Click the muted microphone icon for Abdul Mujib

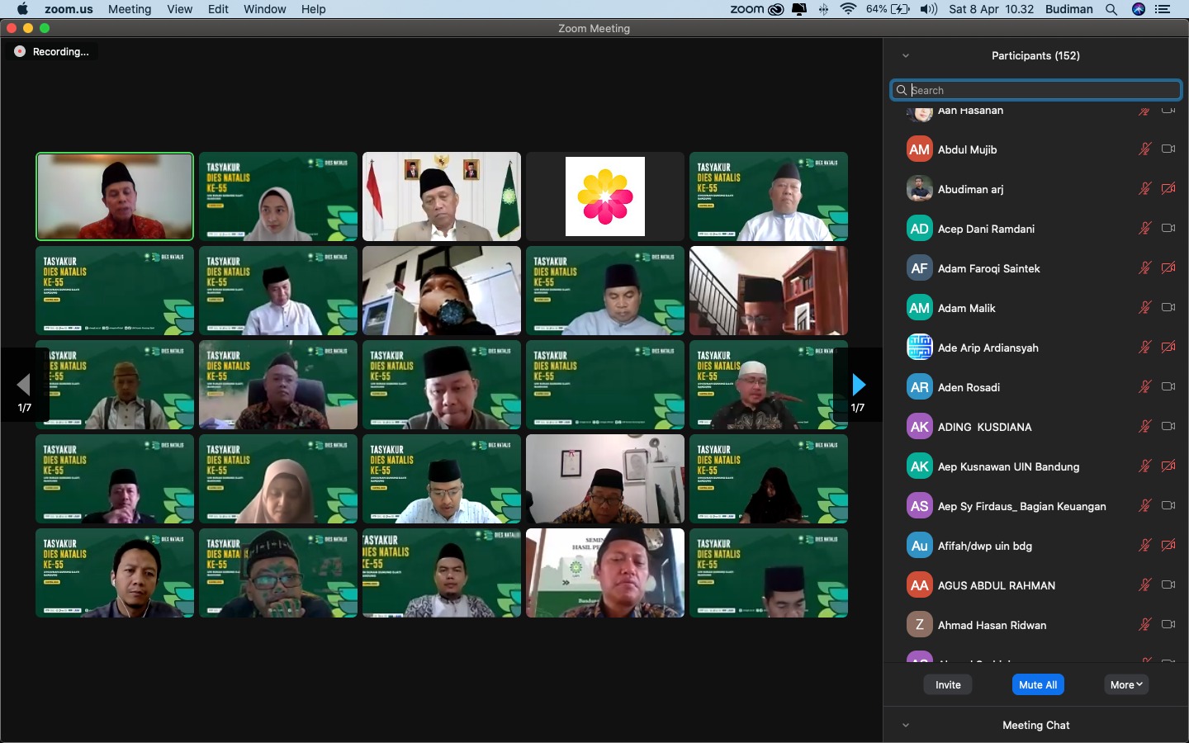click(x=1144, y=149)
